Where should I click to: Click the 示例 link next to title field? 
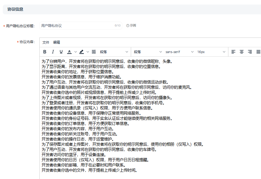point(131,26)
